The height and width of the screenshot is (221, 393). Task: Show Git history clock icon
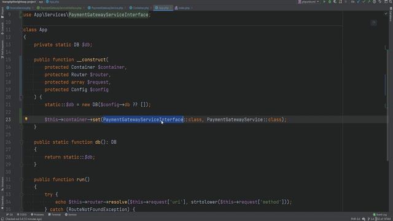click(374, 2)
